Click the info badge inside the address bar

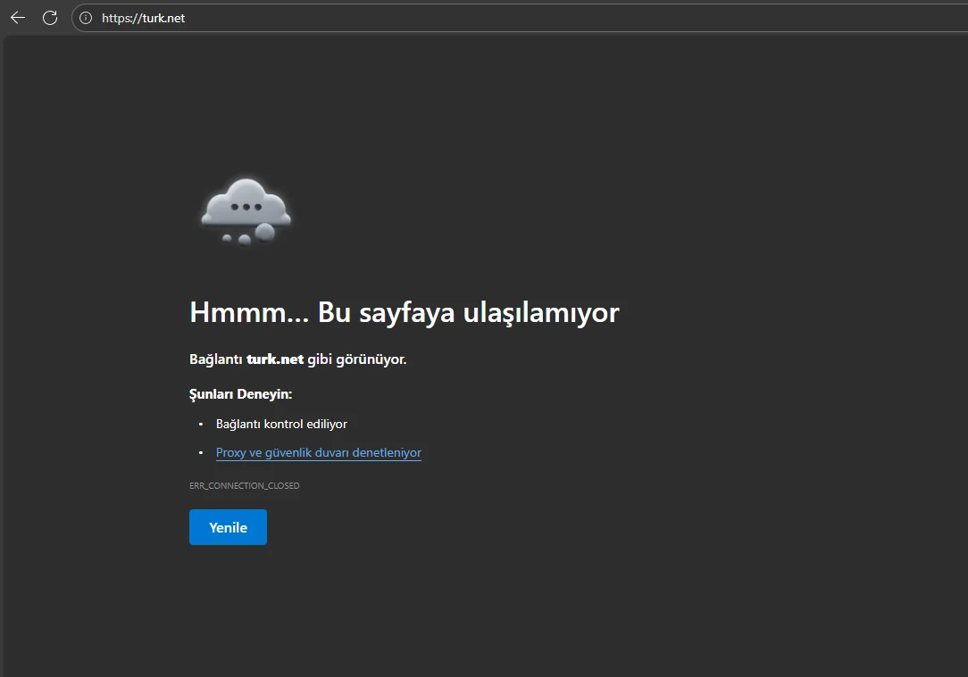pyautogui.click(x=85, y=17)
